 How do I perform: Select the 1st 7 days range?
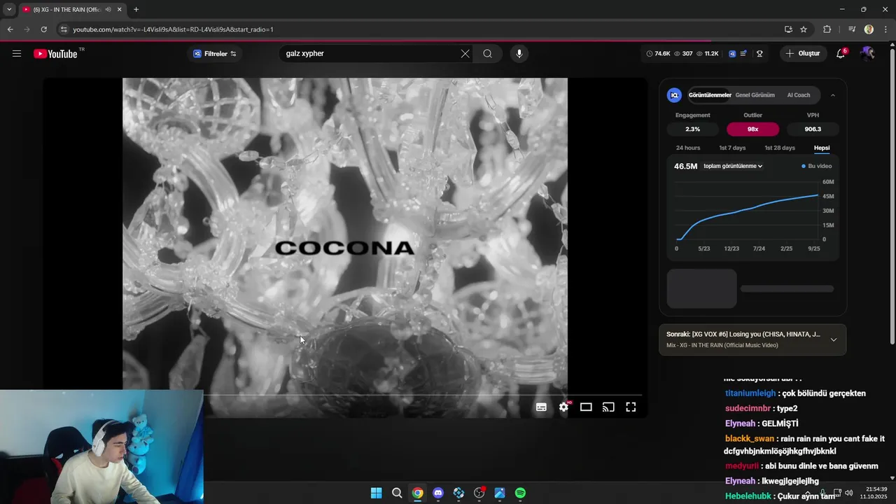click(x=732, y=148)
